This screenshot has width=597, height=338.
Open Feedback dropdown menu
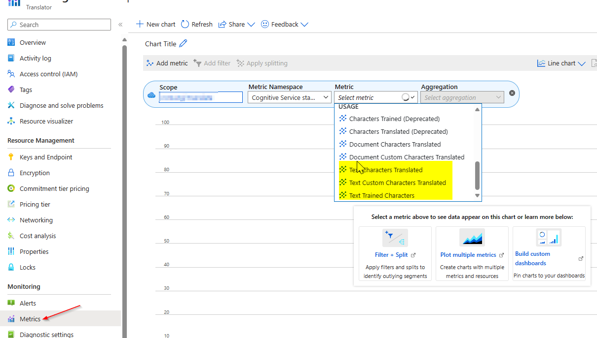[x=285, y=24]
